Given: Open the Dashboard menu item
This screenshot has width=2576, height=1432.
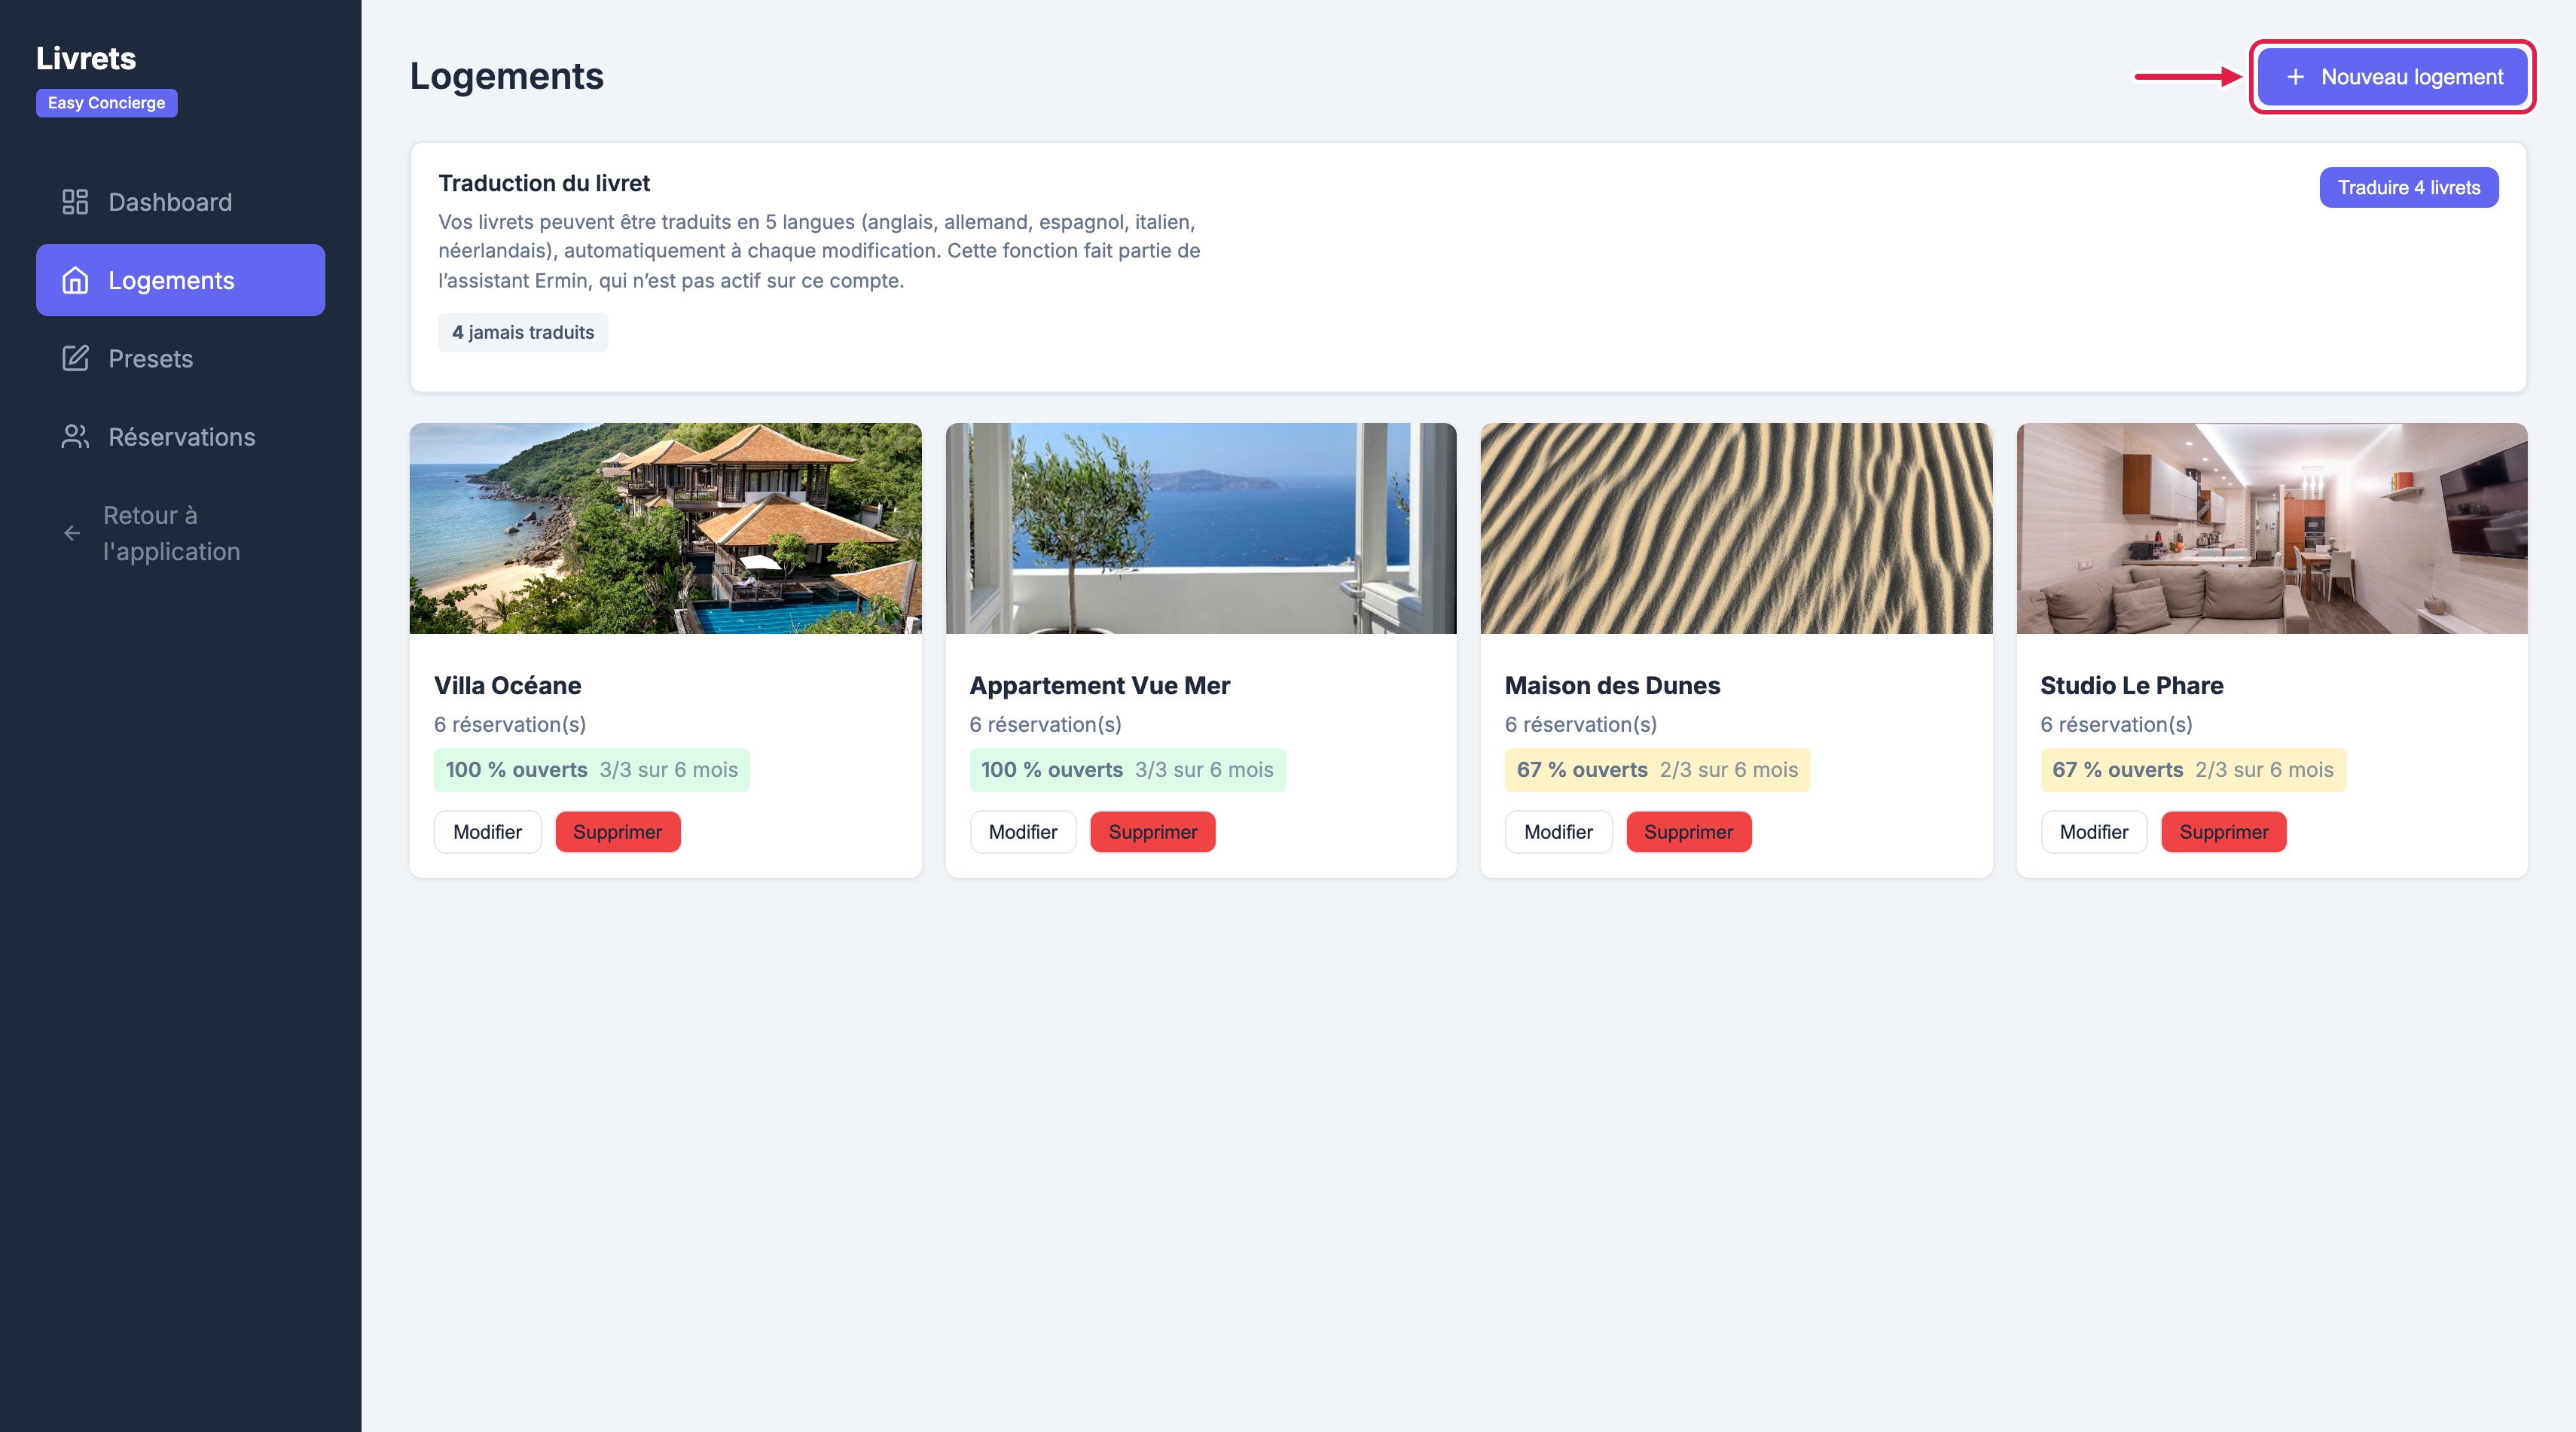Looking at the screenshot, I should [180, 202].
